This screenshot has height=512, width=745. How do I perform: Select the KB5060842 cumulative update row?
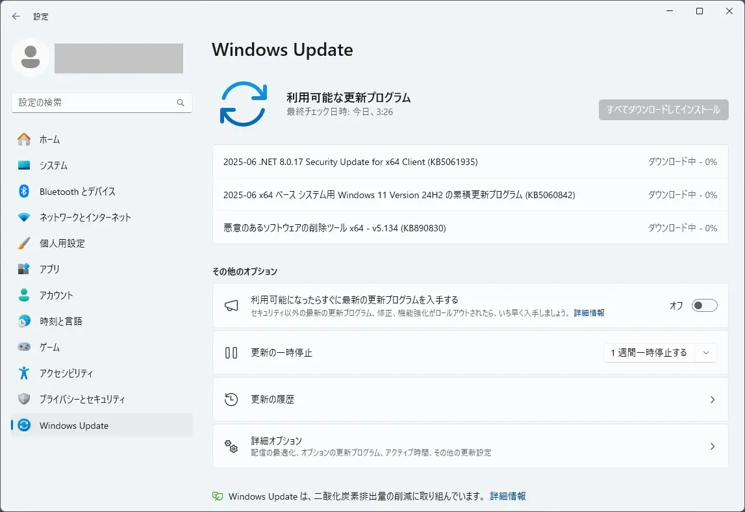point(470,195)
